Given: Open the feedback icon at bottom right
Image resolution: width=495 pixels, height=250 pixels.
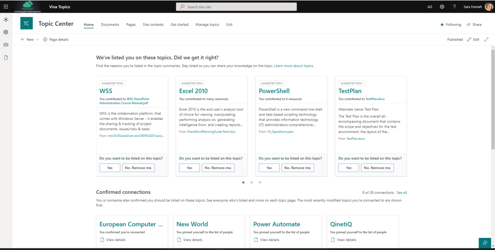Looking at the screenshot, I should point(484,243).
